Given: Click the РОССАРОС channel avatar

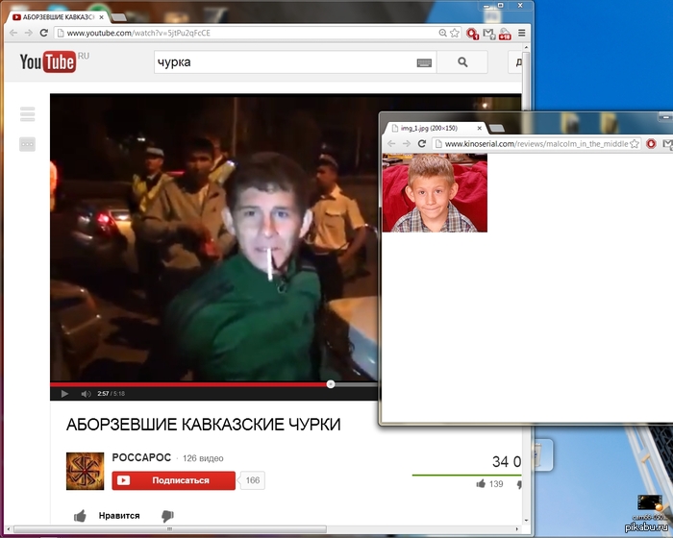Looking at the screenshot, I should [85, 471].
